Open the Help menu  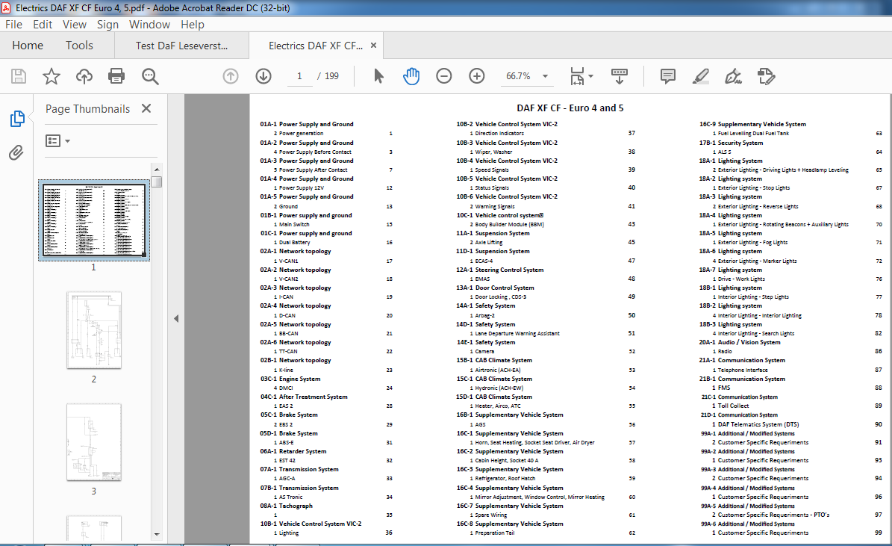[x=193, y=25]
